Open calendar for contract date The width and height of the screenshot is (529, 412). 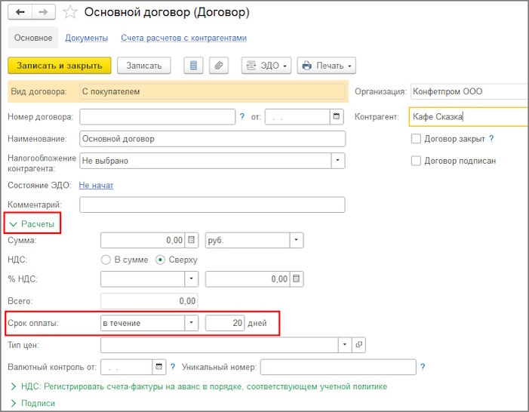(337, 116)
